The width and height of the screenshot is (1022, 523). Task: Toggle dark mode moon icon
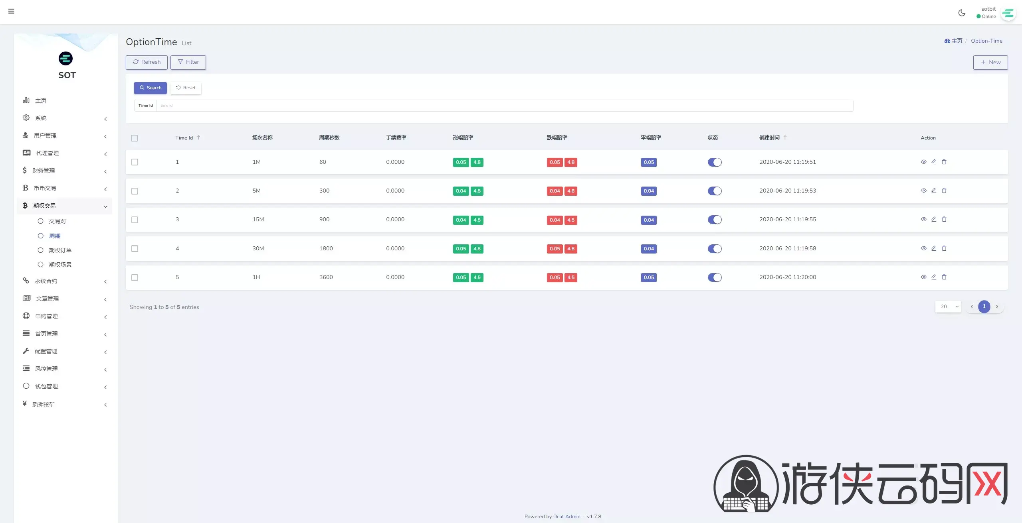(962, 13)
